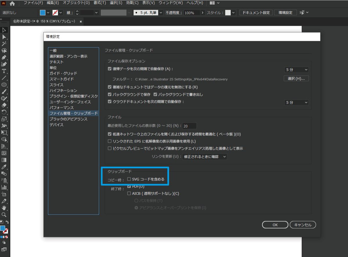This screenshot has width=348, height=257.
Task: Toggle バックグラウンドで書き出し checkbox
Action: 155,94
